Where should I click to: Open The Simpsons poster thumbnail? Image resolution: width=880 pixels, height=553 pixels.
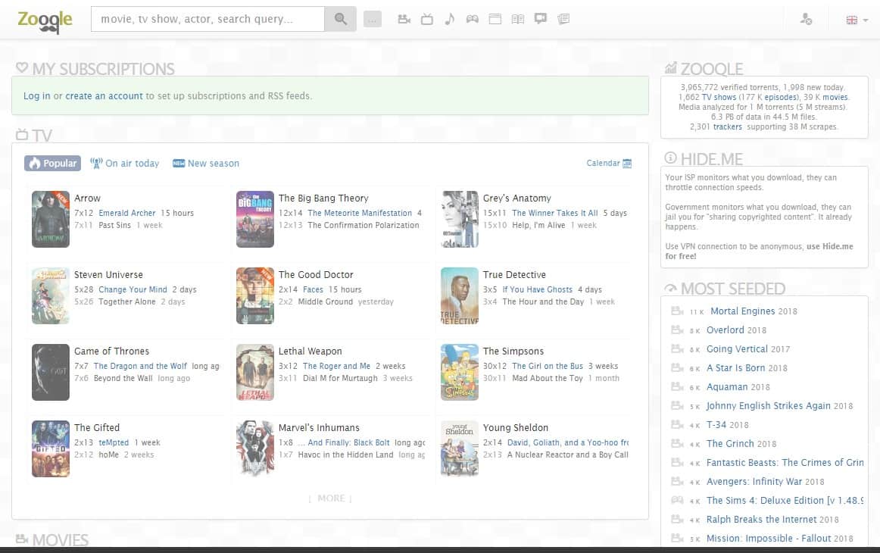(x=460, y=372)
